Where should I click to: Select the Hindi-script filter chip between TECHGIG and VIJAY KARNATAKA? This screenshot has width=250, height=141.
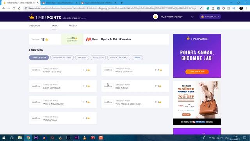click(98, 58)
